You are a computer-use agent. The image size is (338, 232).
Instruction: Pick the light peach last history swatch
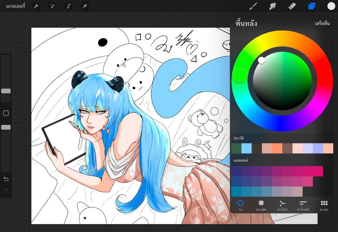coord(328,148)
